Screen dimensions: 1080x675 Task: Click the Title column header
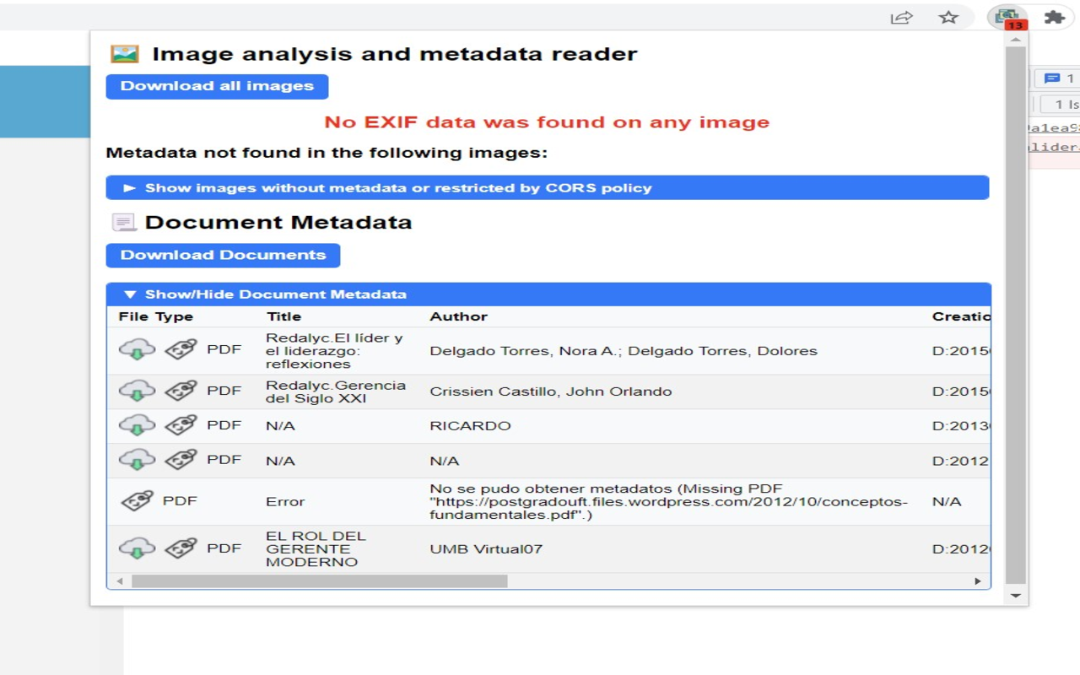283,316
